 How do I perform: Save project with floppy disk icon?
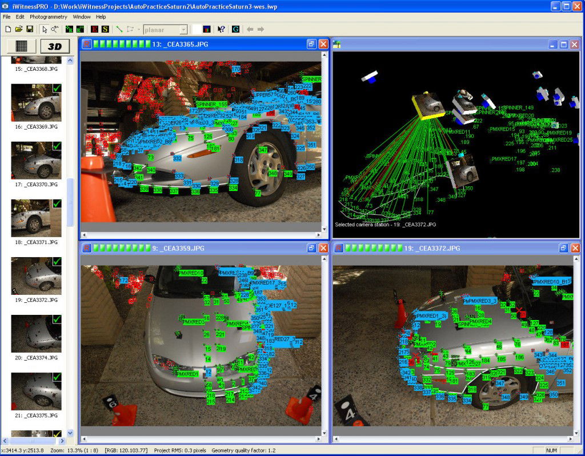30,29
